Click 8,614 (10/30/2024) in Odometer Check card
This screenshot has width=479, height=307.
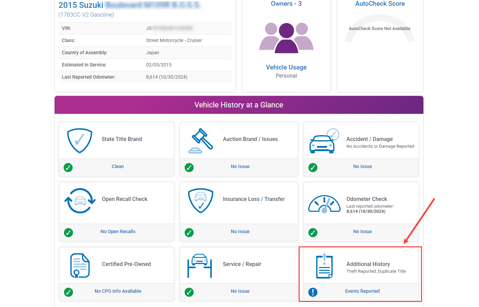(x=366, y=211)
